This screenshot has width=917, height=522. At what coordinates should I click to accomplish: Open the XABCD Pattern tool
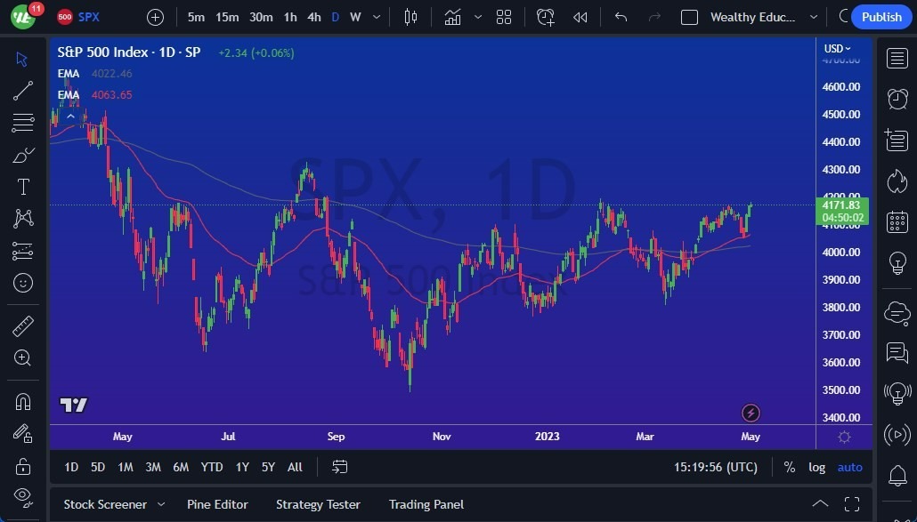pyautogui.click(x=22, y=219)
